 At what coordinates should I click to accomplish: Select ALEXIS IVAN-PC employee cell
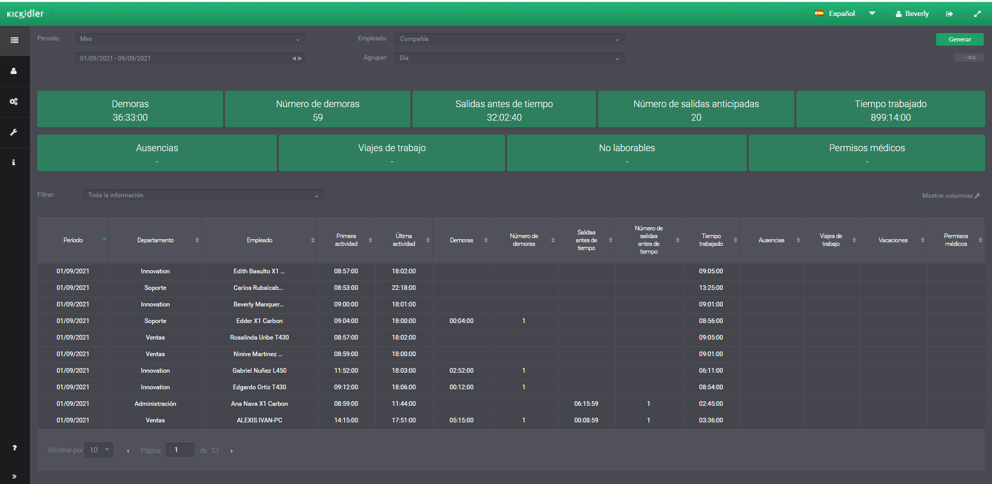[x=259, y=420]
